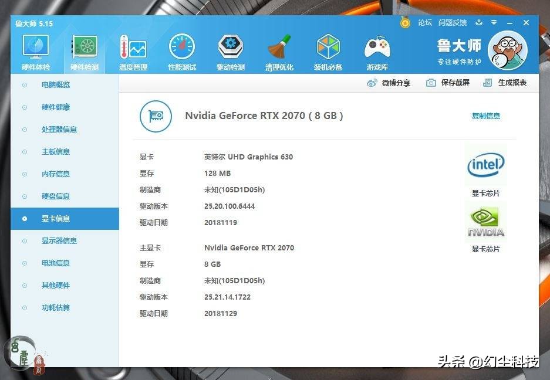Open the 装机必备 essential software section

pyautogui.click(x=328, y=50)
